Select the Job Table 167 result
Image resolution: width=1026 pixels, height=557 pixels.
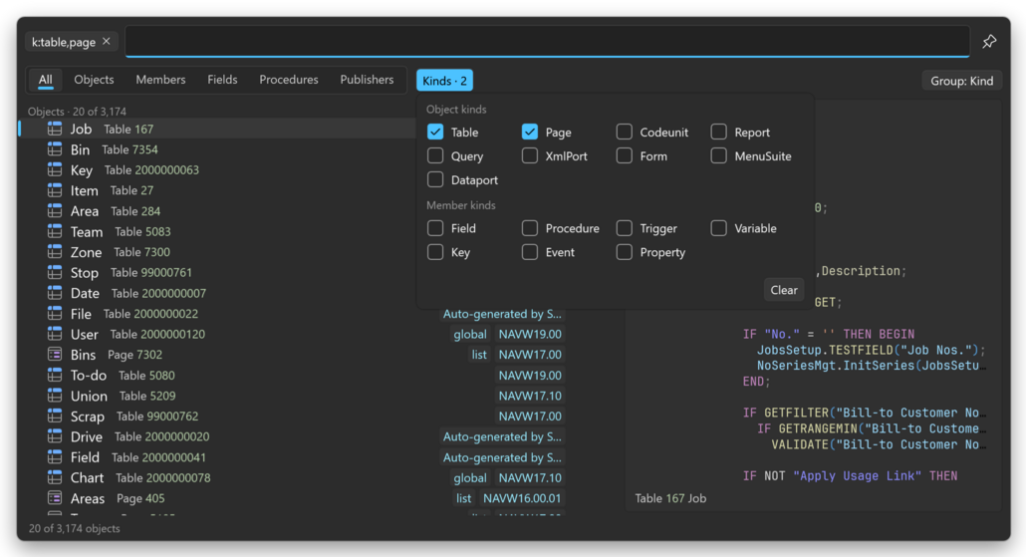click(x=218, y=129)
